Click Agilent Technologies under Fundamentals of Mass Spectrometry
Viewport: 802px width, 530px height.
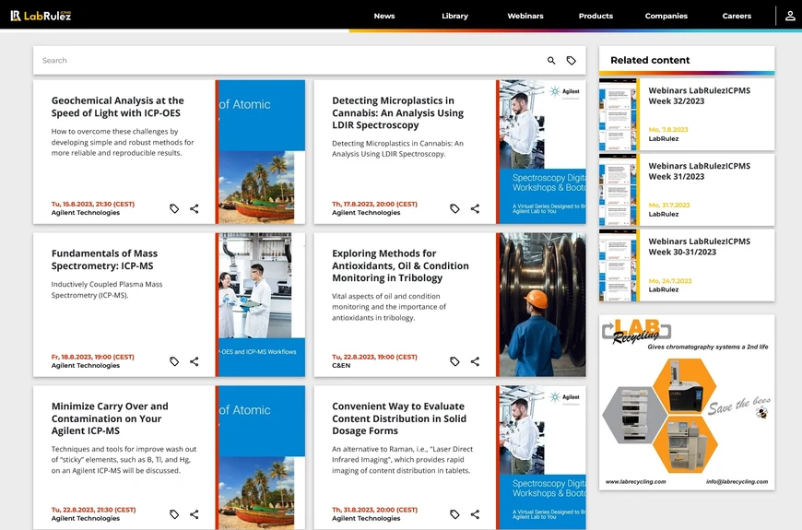pos(86,365)
